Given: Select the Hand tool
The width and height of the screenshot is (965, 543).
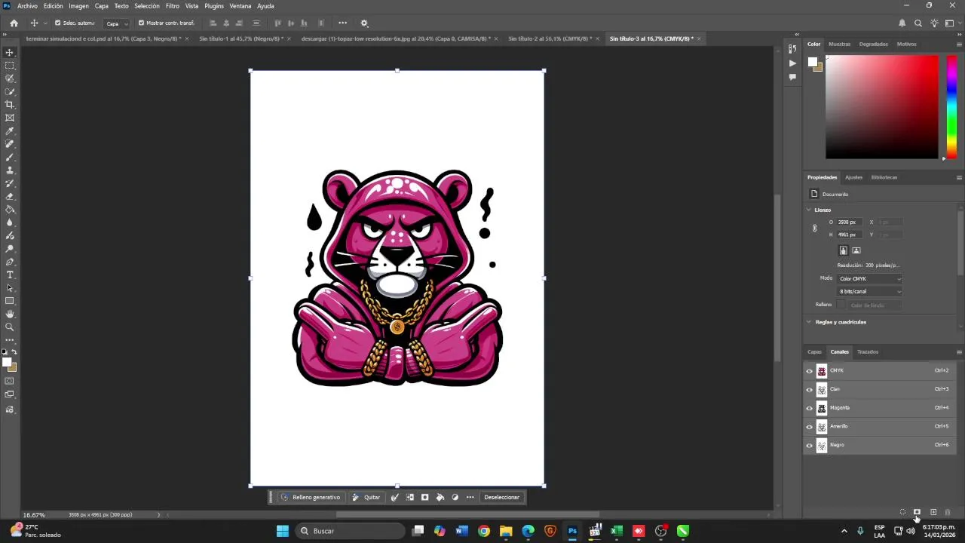Looking at the screenshot, I should click(10, 314).
